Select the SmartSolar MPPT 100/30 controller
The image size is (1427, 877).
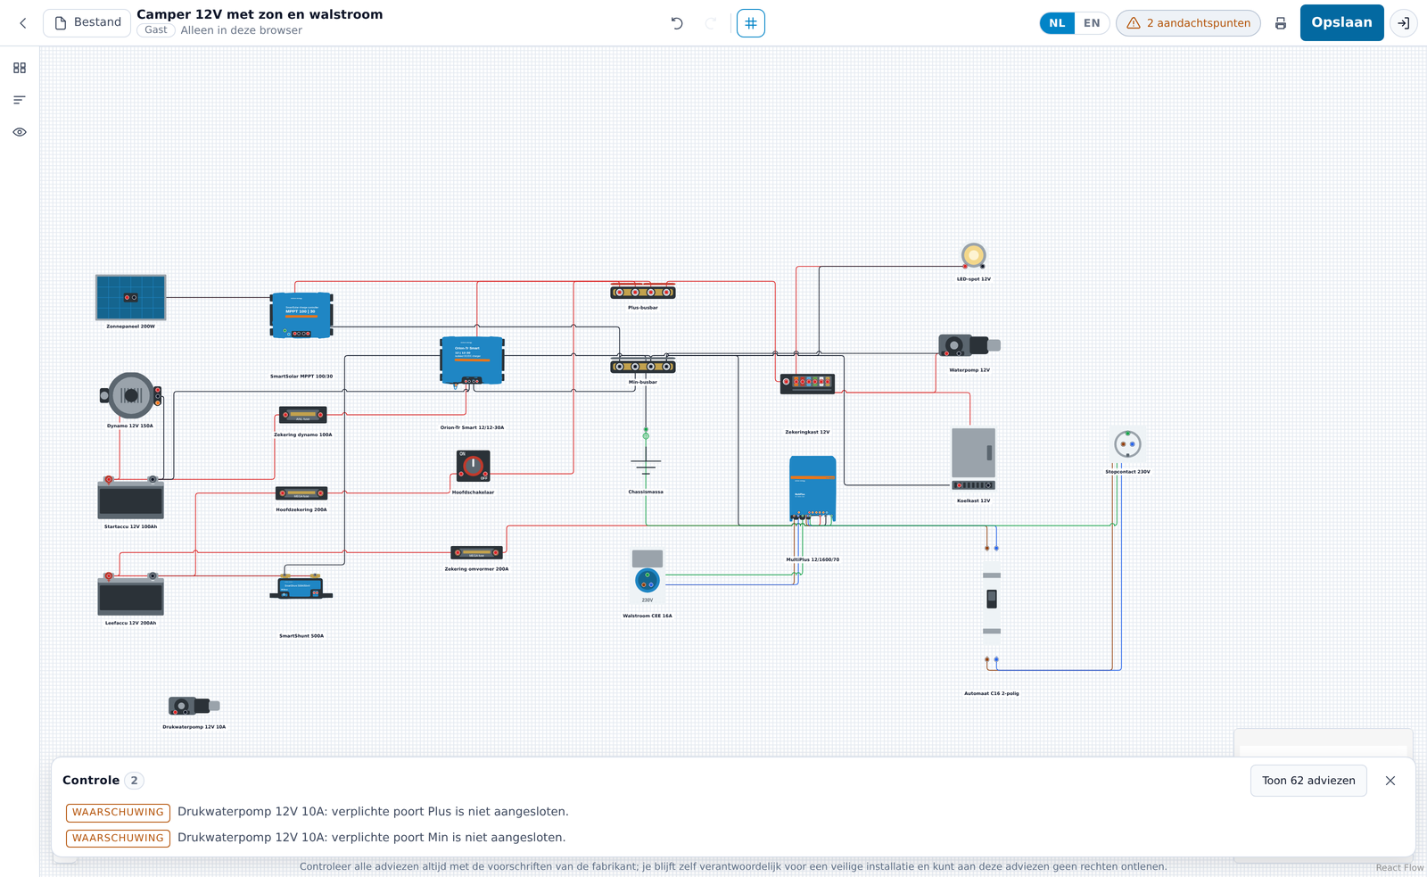pos(301,315)
